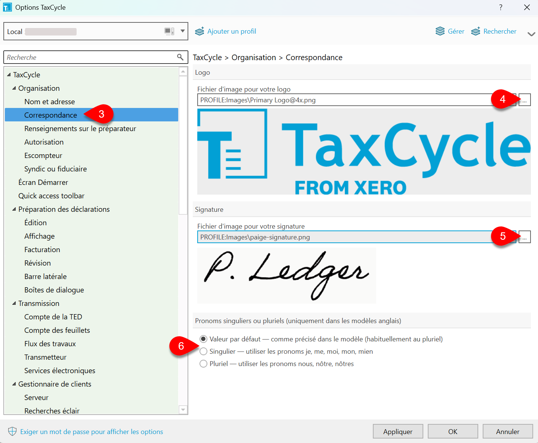Click the help question mark icon
This screenshot has width=538, height=443.
[x=501, y=7]
